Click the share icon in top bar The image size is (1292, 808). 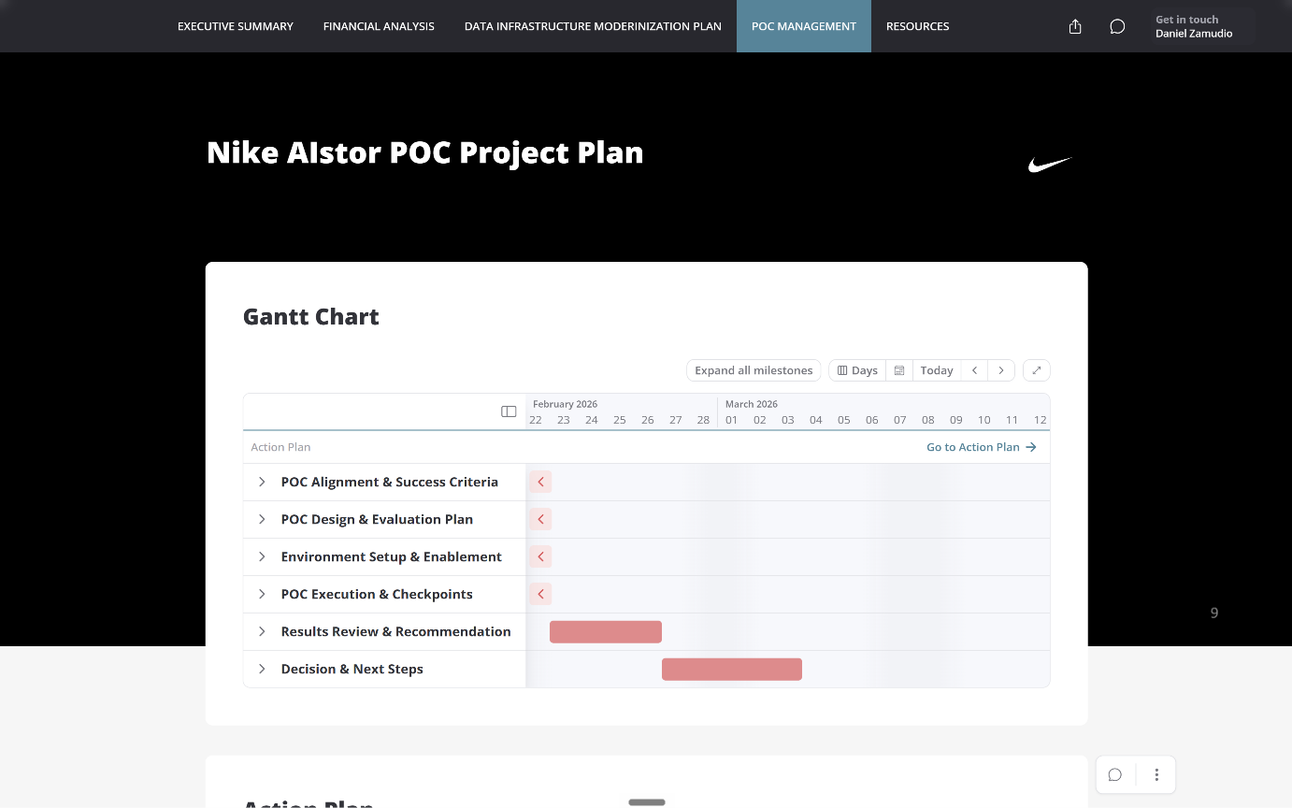tap(1075, 26)
